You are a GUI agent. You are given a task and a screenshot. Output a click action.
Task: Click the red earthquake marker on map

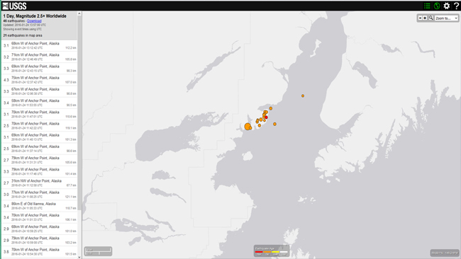point(267,117)
